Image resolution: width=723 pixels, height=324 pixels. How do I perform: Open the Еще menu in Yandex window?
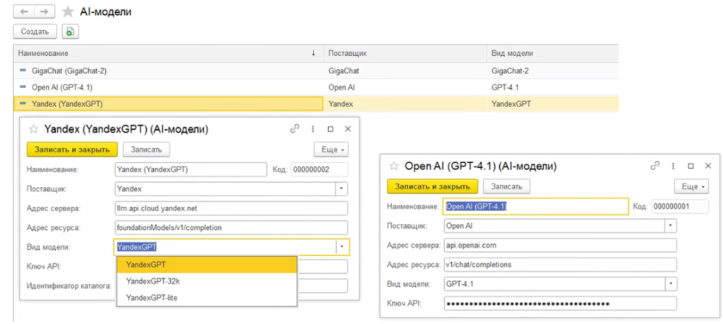click(331, 150)
